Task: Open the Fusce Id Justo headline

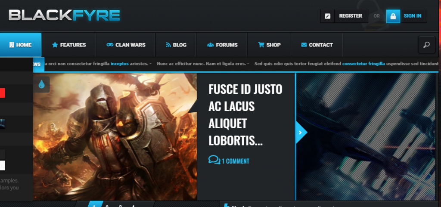Action: tap(245, 115)
